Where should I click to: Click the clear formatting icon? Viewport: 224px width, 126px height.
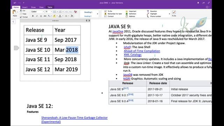[76, 12]
